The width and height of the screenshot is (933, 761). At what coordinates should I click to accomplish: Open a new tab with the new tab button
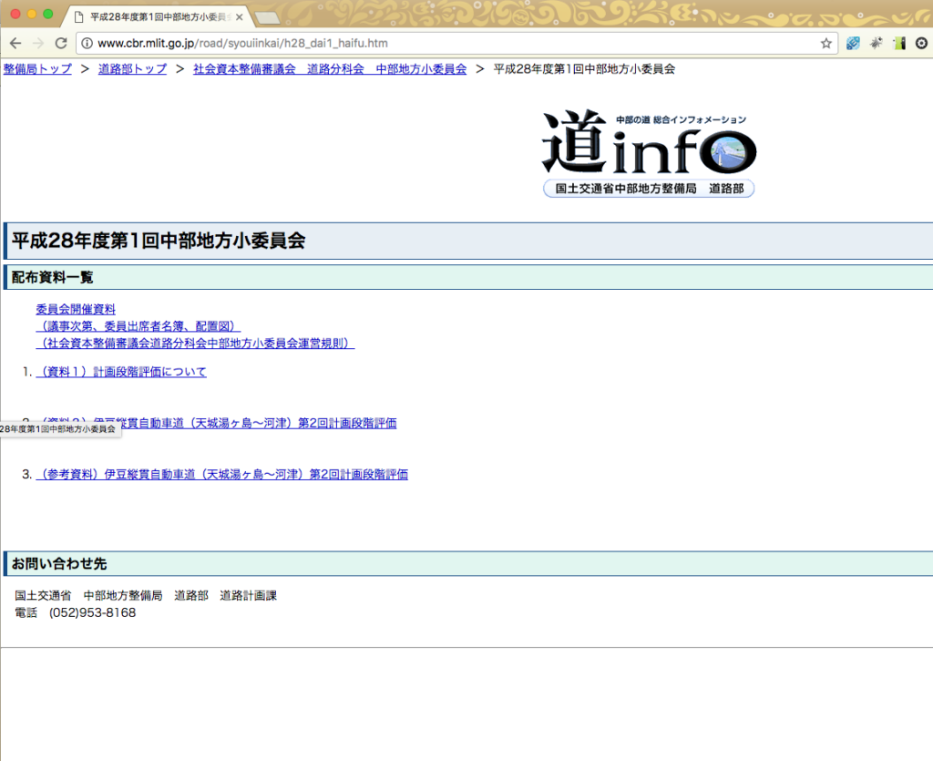(x=267, y=17)
